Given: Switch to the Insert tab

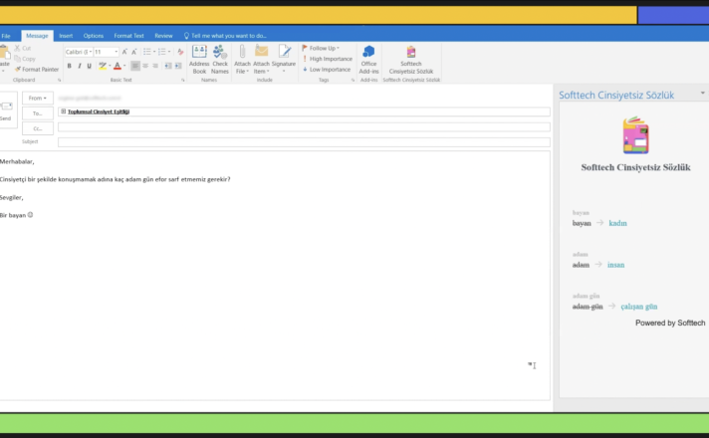Looking at the screenshot, I should click(66, 36).
